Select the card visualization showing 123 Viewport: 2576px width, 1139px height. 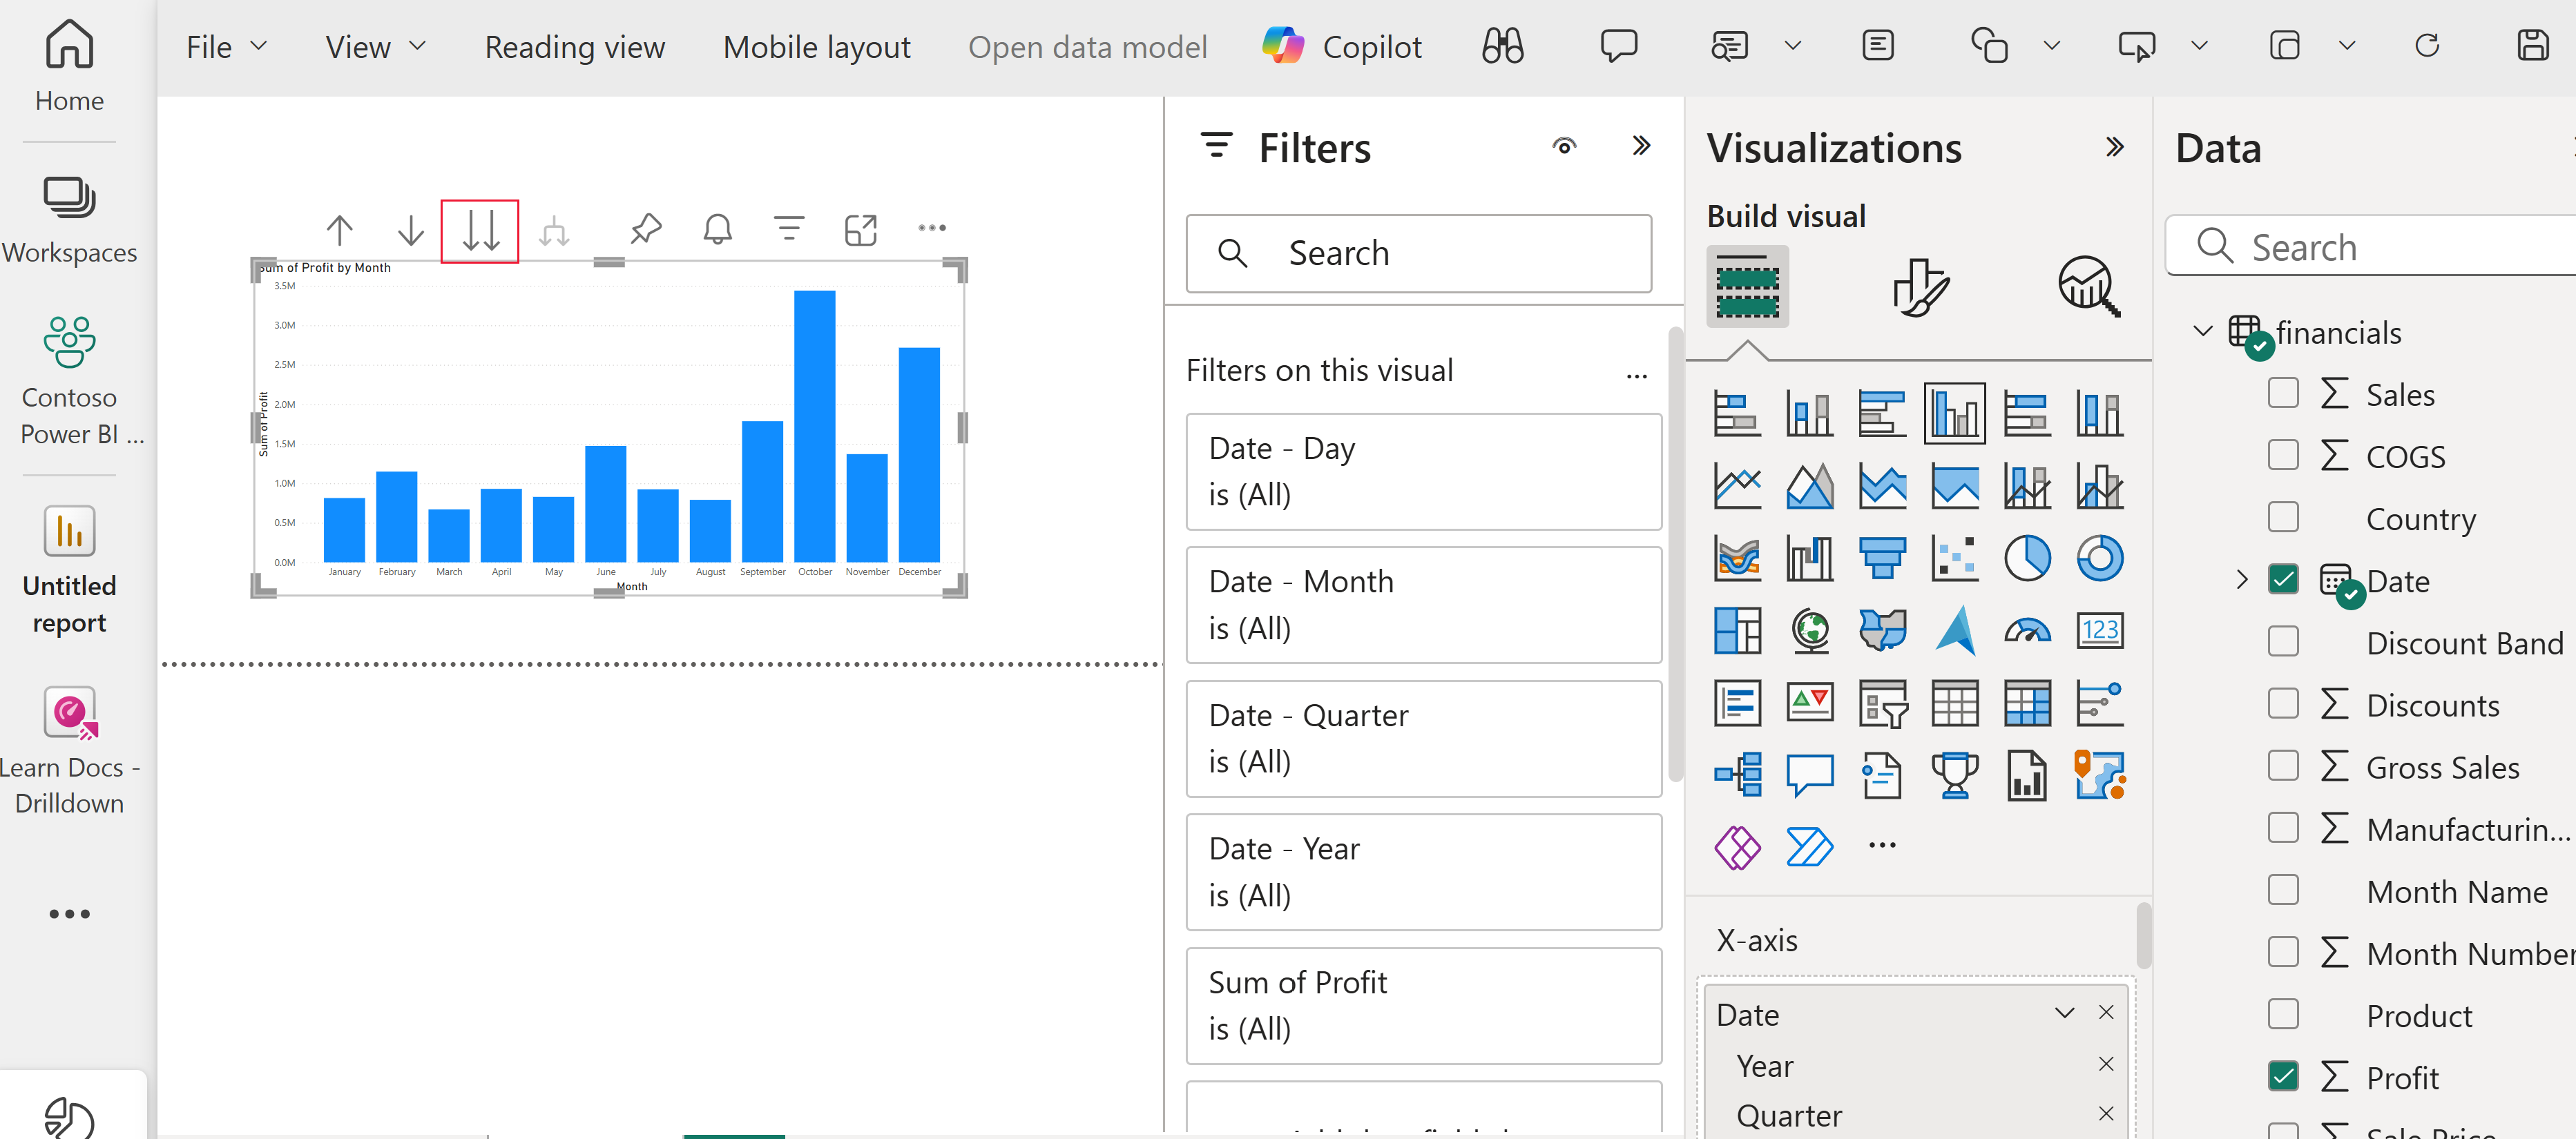click(2099, 630)
